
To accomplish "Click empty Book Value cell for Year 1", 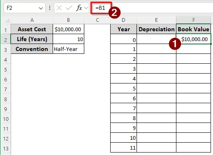I will coord(194,49).
